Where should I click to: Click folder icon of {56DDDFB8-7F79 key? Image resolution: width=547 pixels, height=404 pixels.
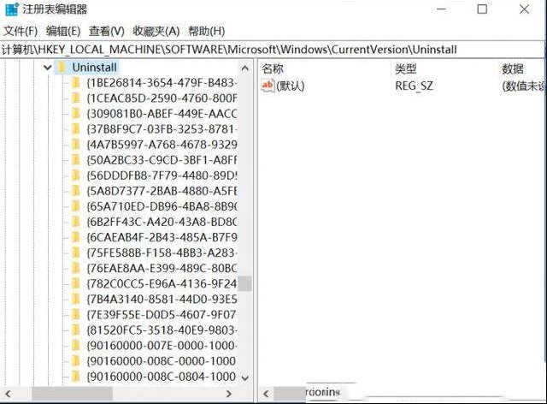75,175
